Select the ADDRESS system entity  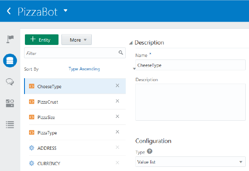click(46, 148)
